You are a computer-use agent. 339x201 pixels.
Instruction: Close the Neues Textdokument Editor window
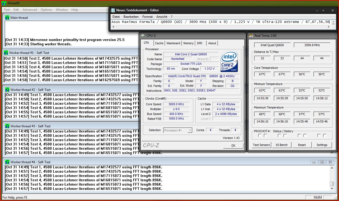tap(333, 10)
